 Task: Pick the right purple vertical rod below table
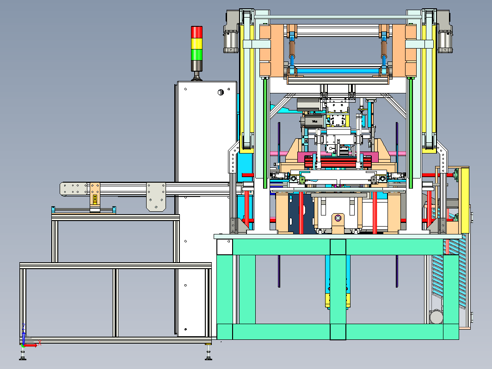[x=397, y=271]
